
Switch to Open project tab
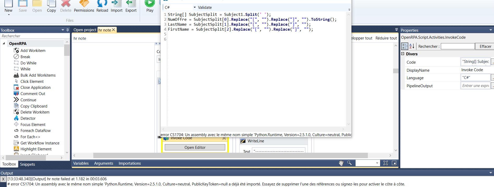click(x=85, y=30)
